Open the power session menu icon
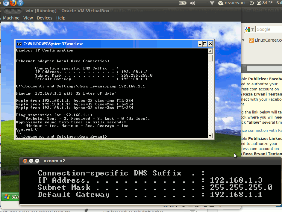Viewport: 282px width, 212px height. 252,3
